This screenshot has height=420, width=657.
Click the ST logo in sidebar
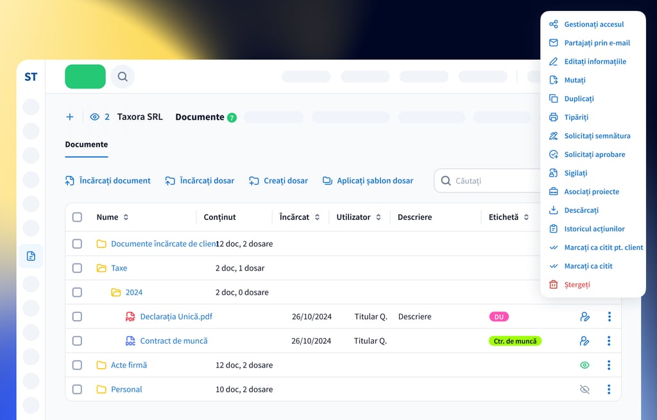31,77
